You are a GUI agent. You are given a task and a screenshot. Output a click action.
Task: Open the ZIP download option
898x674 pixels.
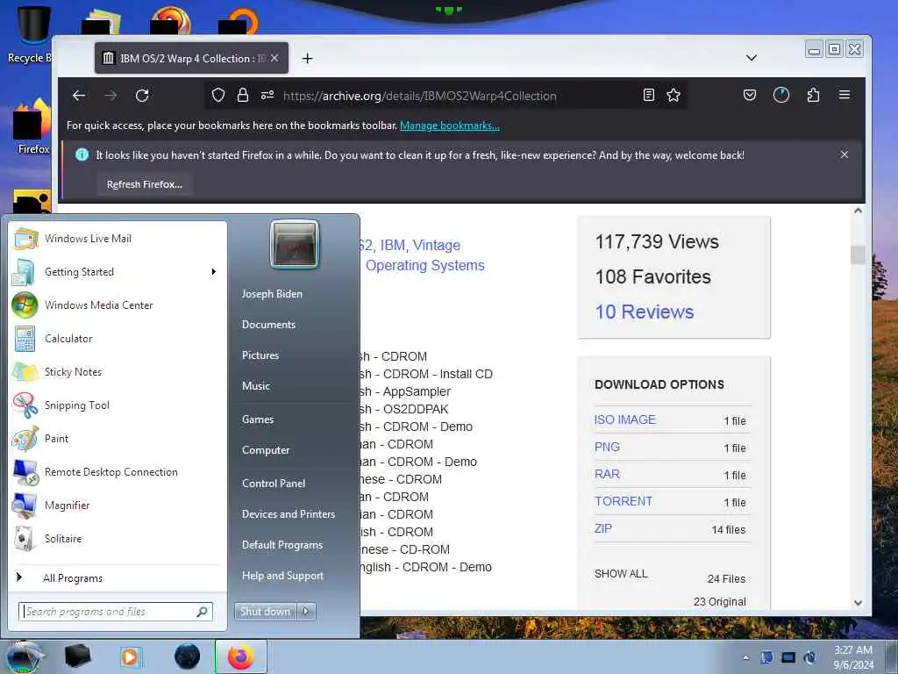point(603,528)
